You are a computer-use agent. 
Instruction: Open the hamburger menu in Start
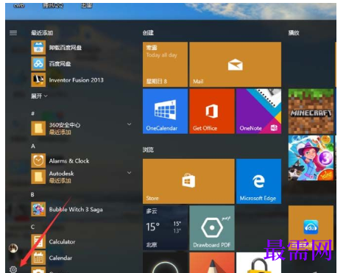pyautogui.click(x=13, y=32)
